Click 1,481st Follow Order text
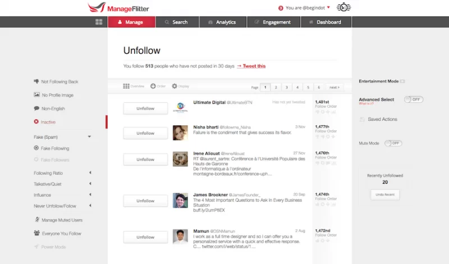Image resolution: width=449 pixels, height=264 pixels. 326,104
